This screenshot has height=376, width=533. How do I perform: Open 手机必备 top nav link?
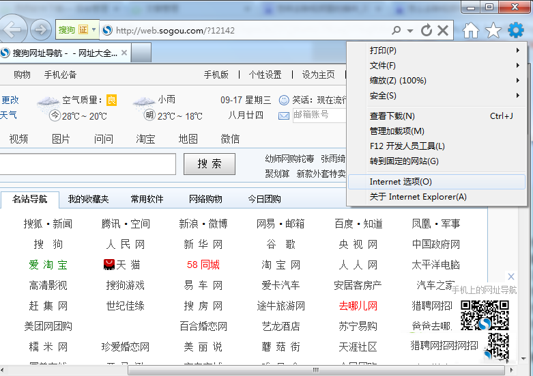pyautogui.click(x=61, y=75)
